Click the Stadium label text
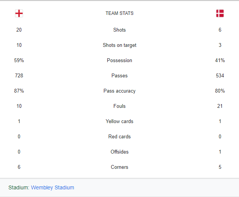The width and height of the screenshot is (239, 197). tap(19, 187)
